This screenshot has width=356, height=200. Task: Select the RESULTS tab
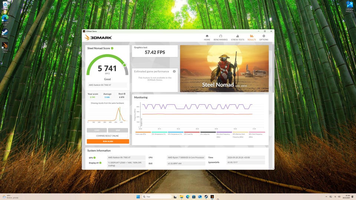[251, 38]
